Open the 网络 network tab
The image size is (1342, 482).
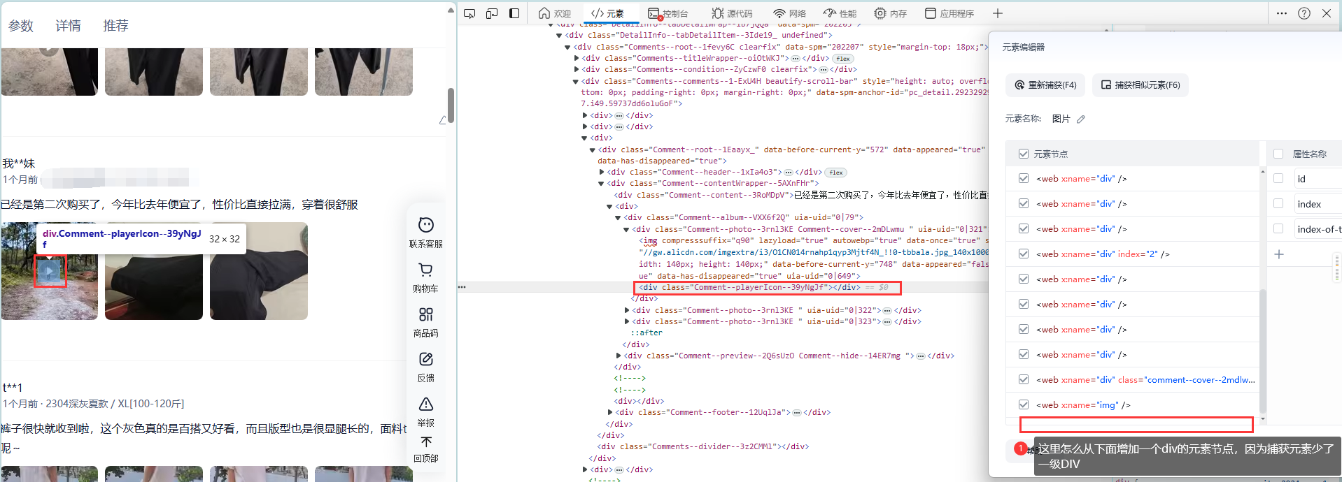789,13
